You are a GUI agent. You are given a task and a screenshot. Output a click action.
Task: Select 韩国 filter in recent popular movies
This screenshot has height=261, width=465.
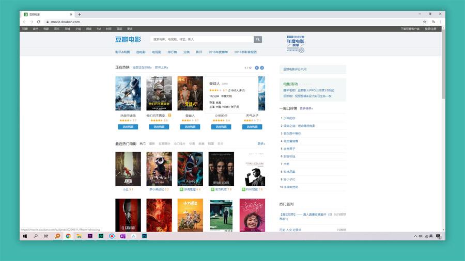pos(211,144)
